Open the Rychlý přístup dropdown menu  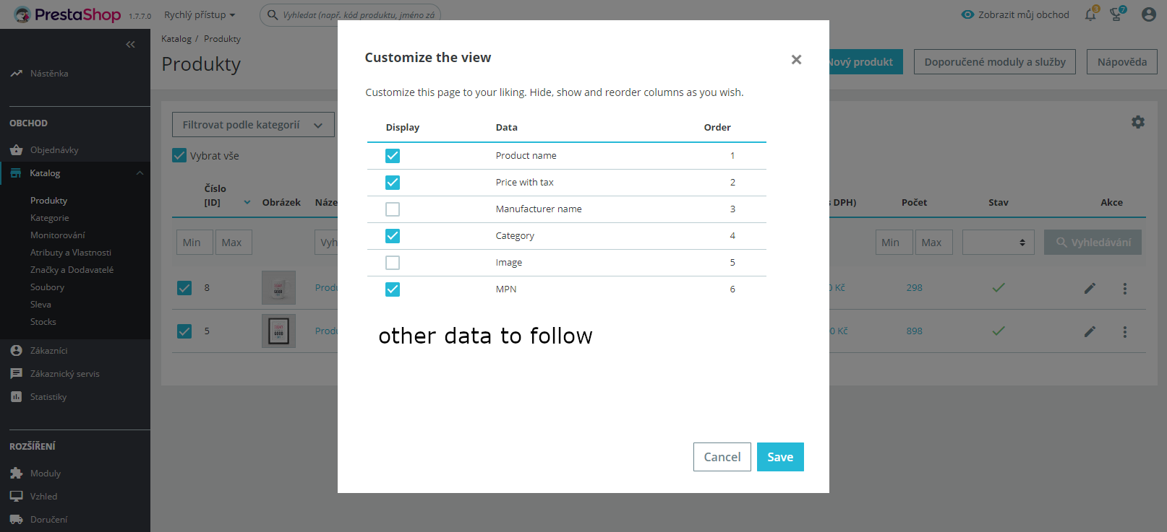click(x=200, y=15)
